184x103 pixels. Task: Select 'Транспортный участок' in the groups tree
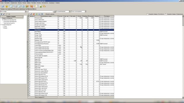coord(9,23)
